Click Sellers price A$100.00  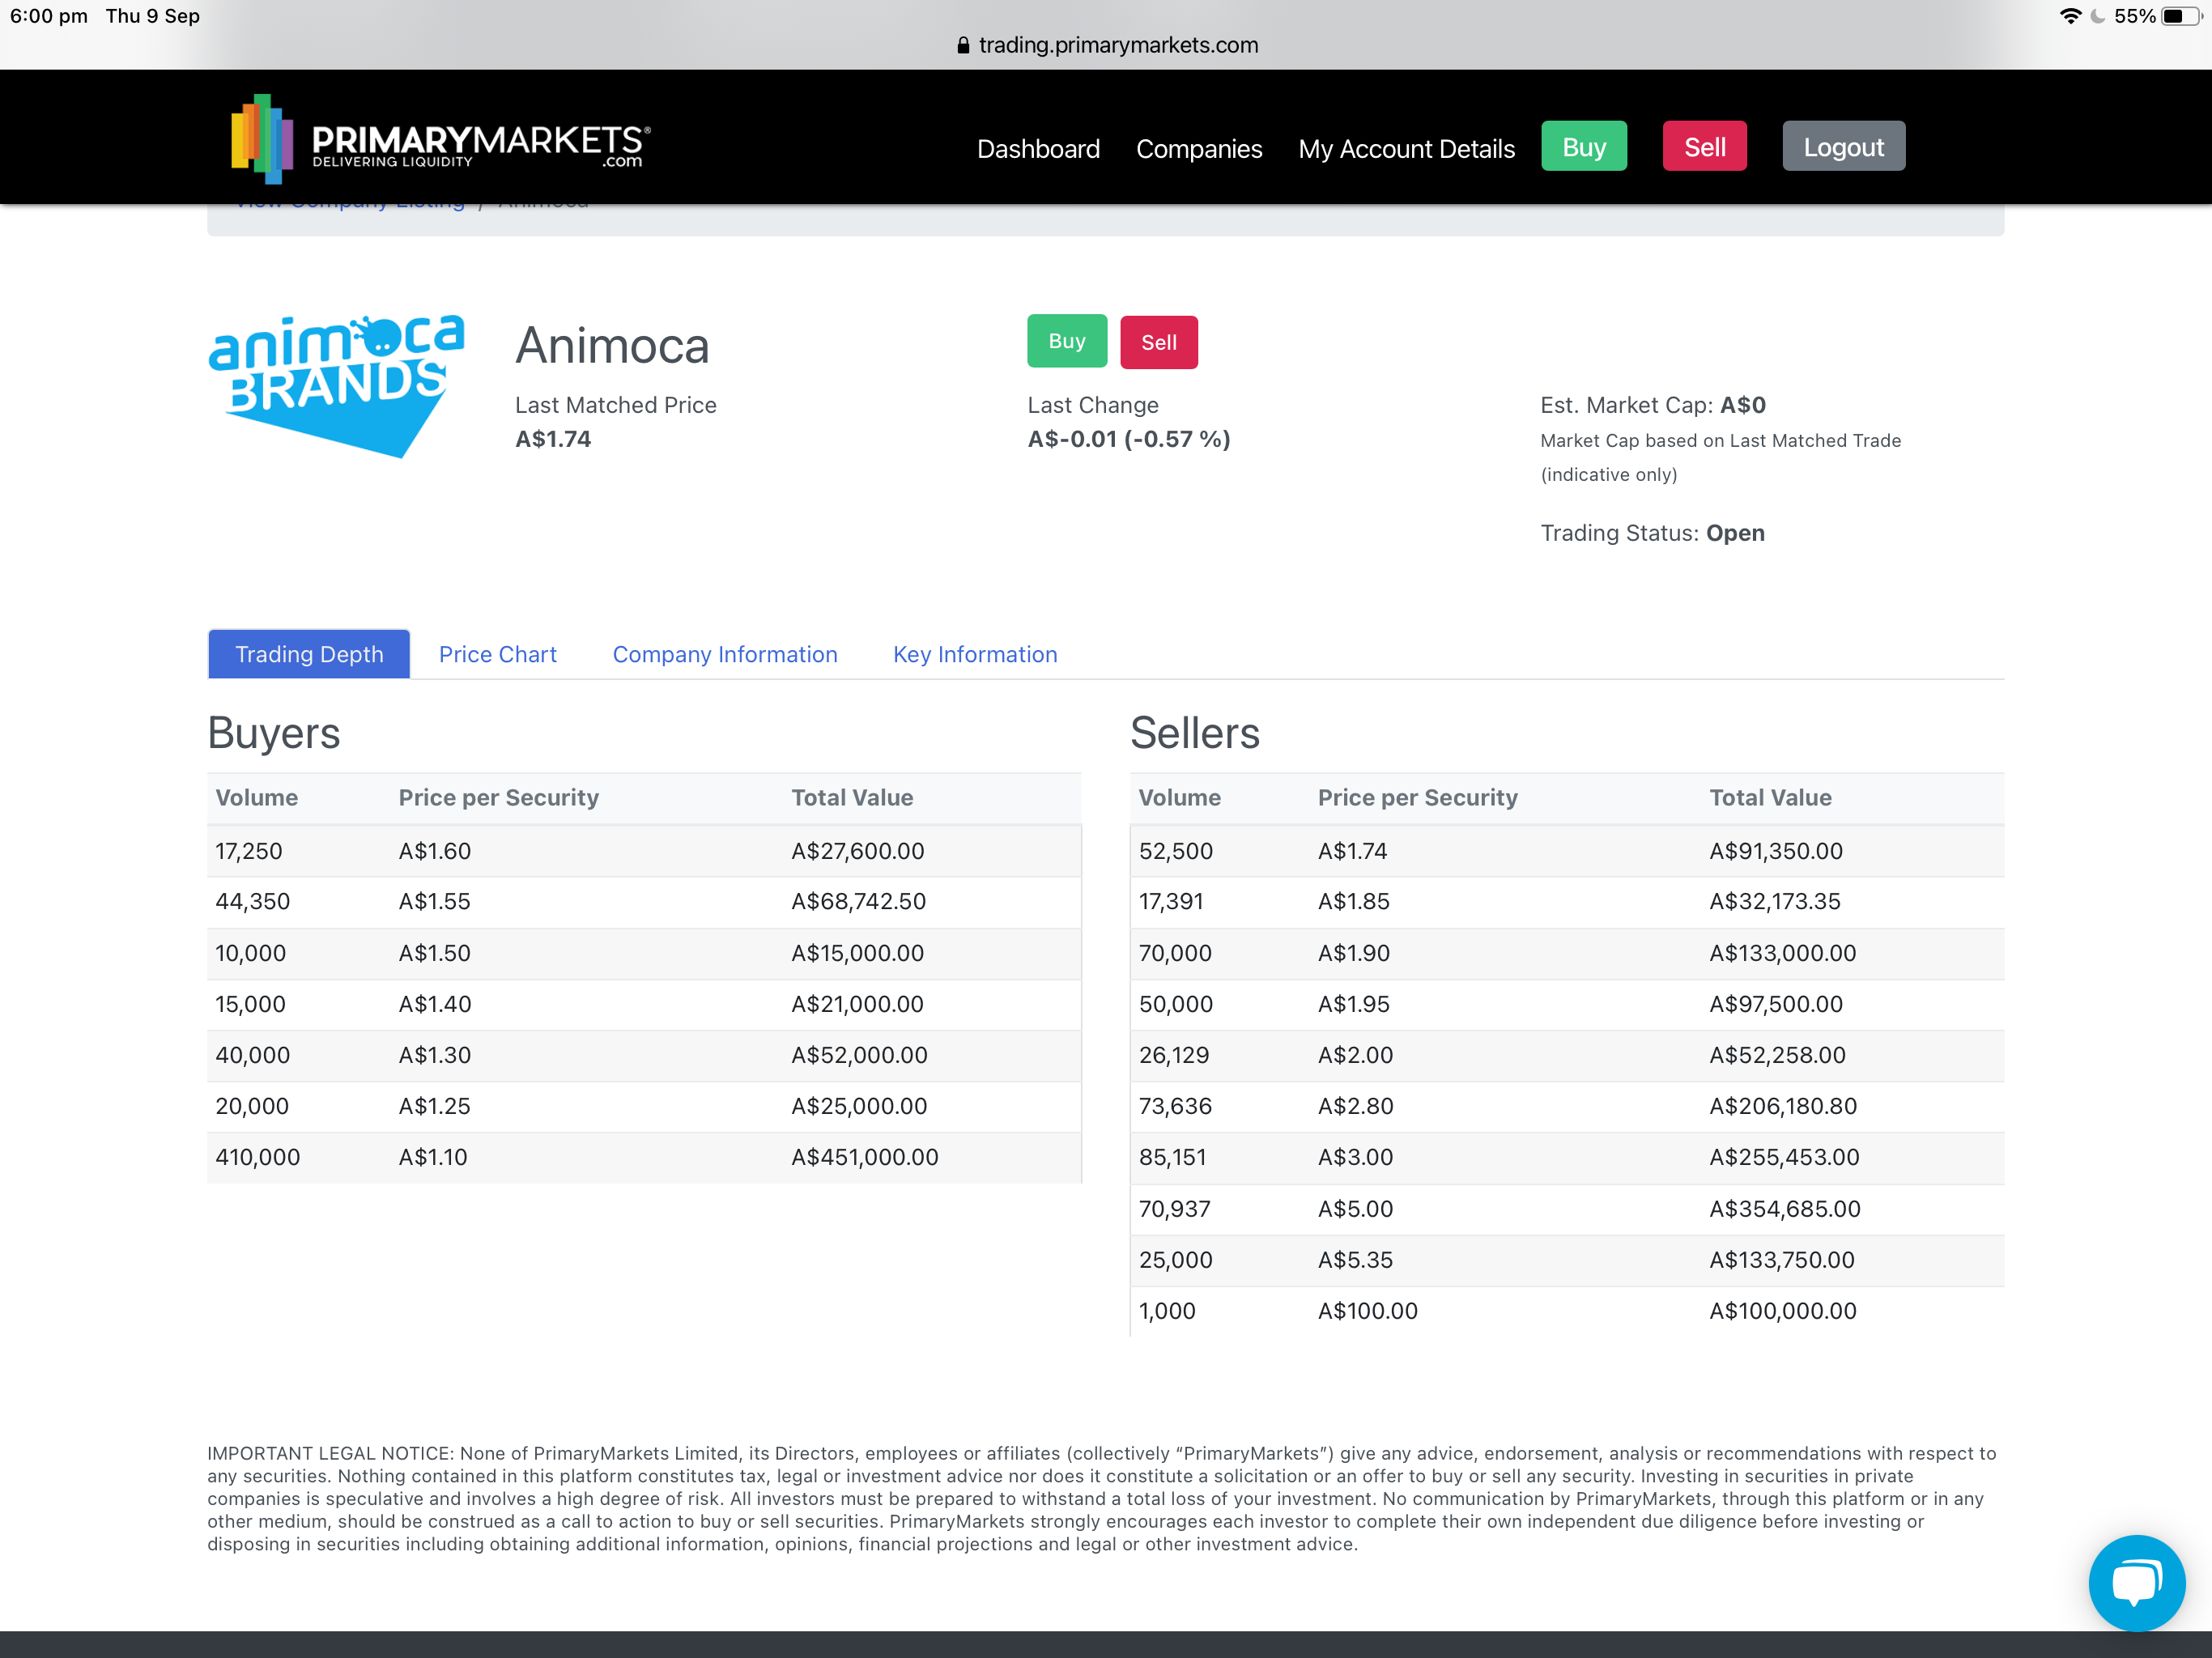click(1368, 1311)
